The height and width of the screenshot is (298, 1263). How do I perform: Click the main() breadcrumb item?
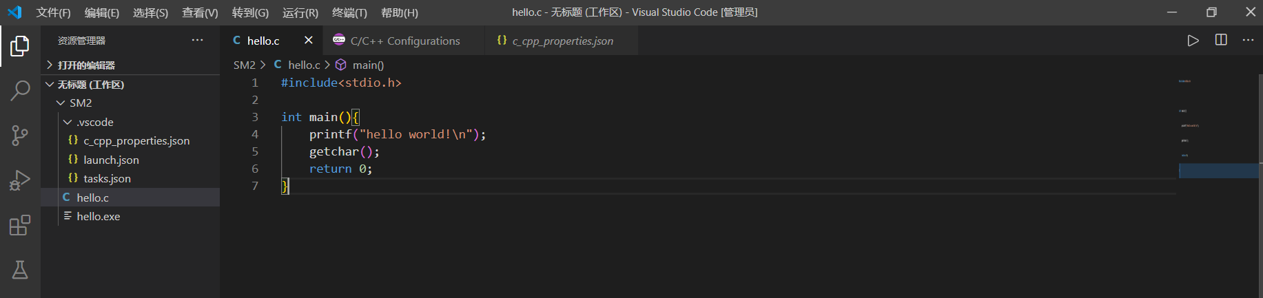click(368, 65)
